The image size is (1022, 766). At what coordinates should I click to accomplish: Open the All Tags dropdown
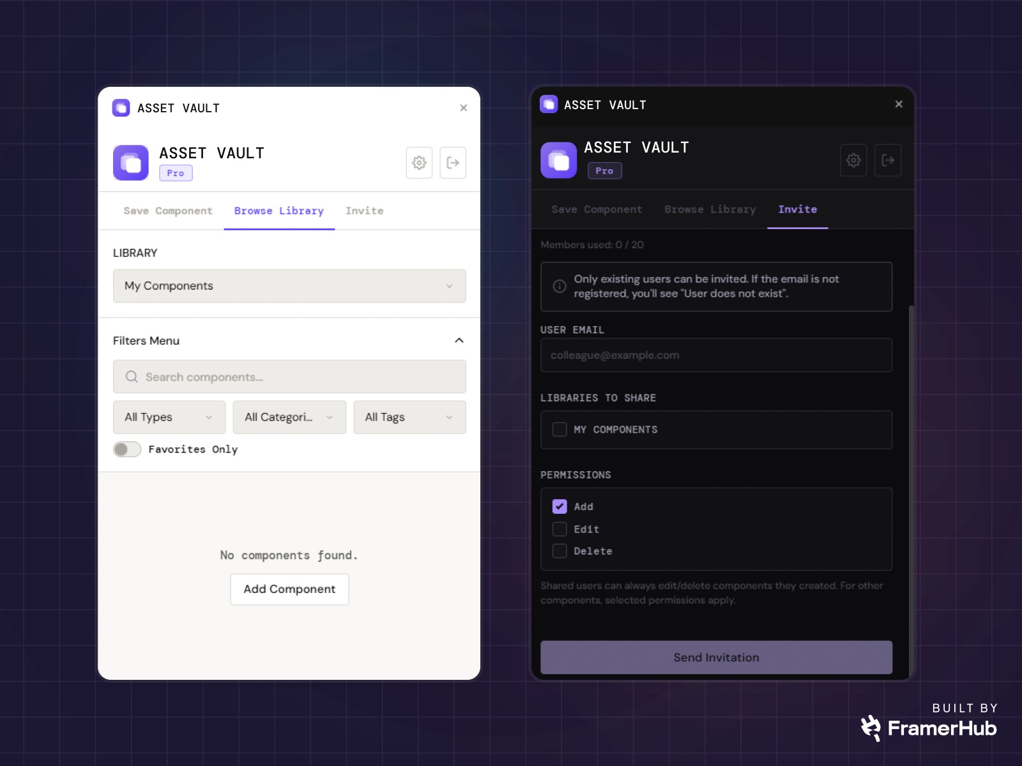pos(409,417)
